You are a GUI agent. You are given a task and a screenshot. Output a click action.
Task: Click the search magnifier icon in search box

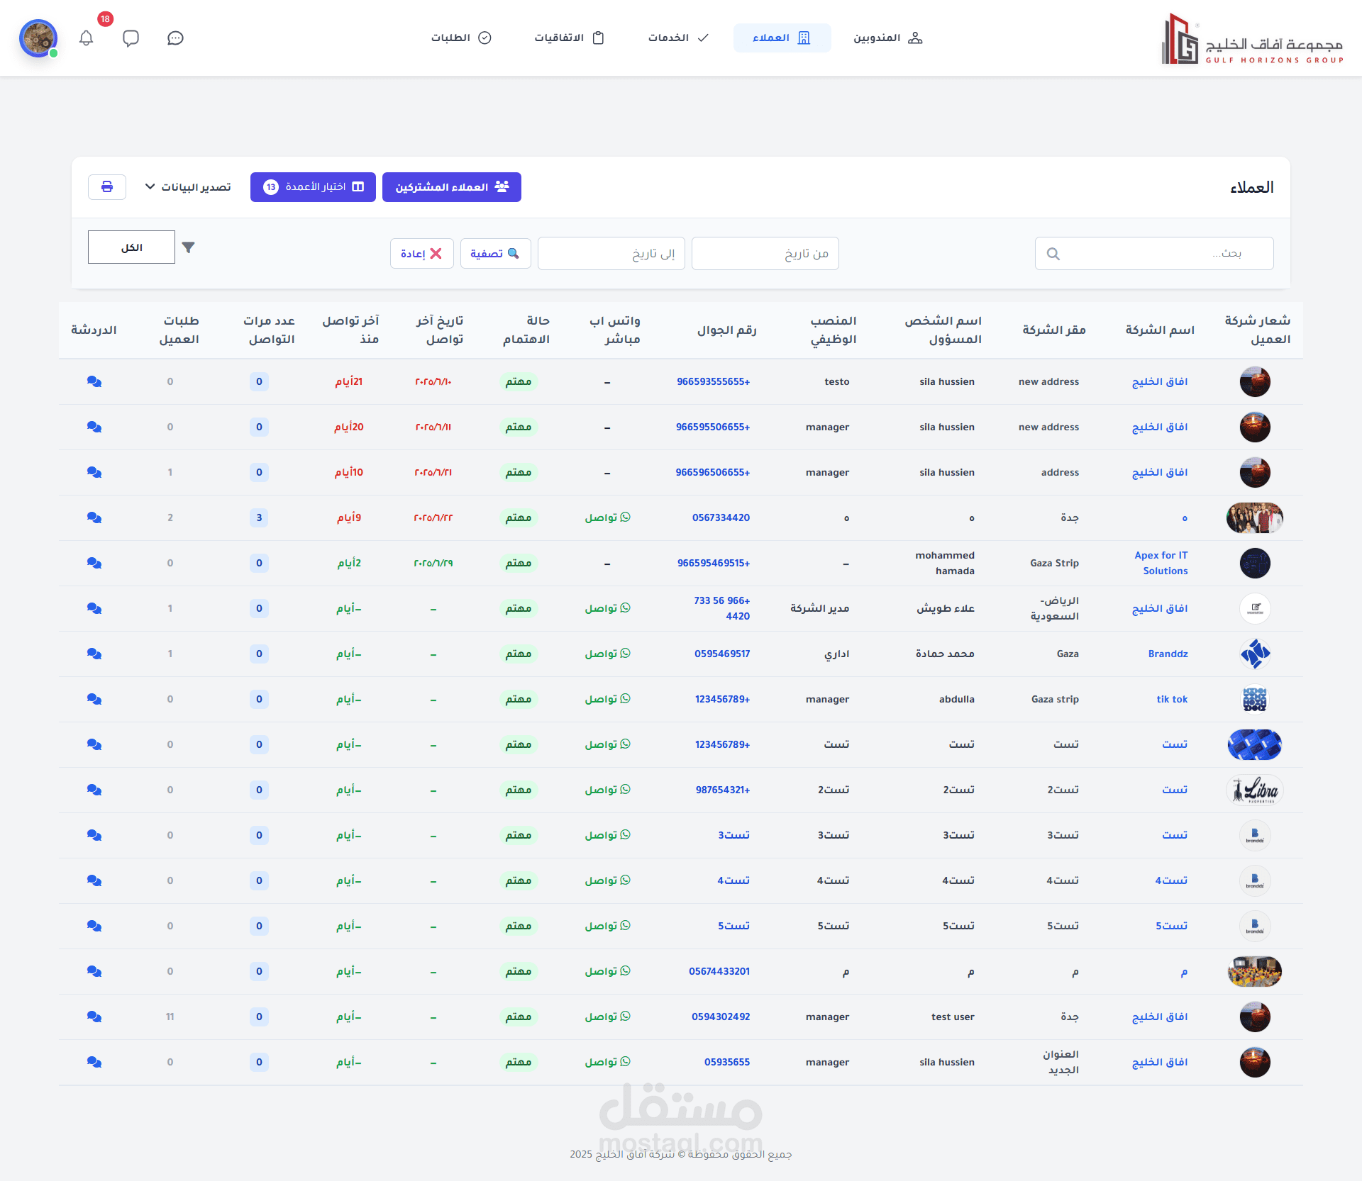[x=1053, y=254]
